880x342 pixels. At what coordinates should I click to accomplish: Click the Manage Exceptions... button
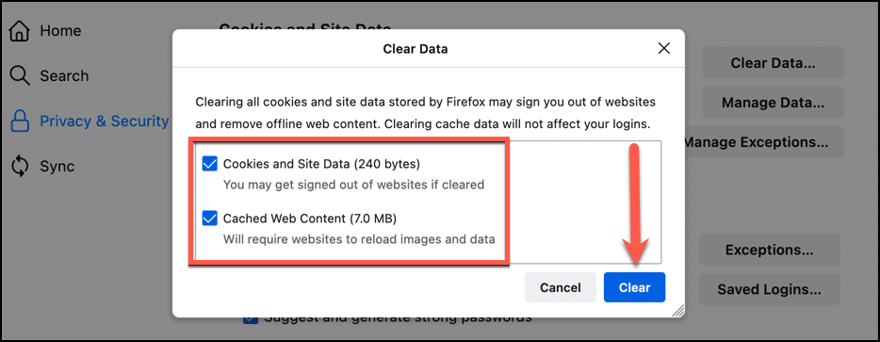tap(763, 142)
